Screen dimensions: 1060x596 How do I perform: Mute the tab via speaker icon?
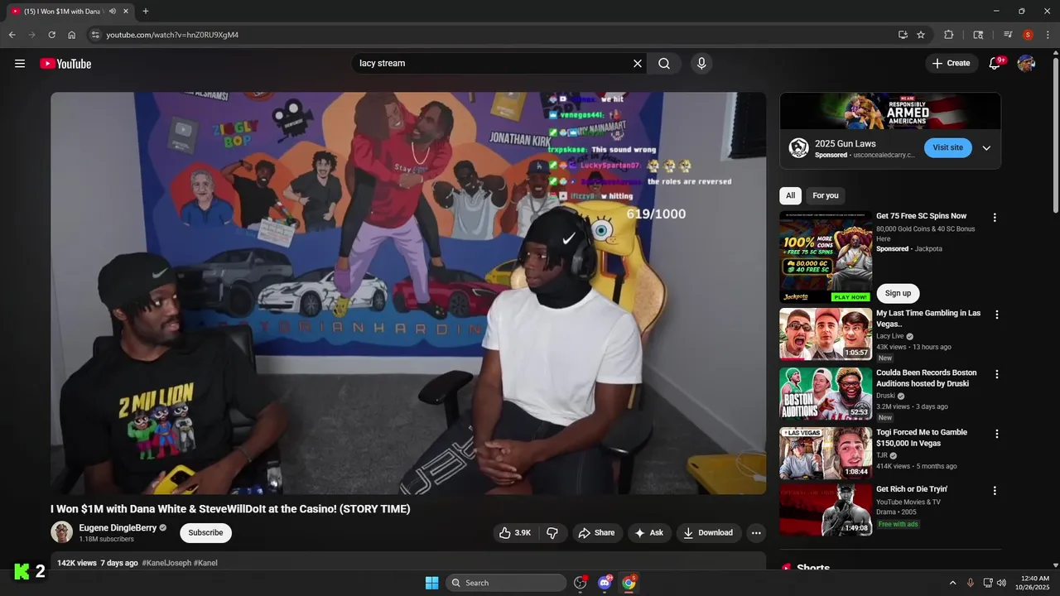coord(112,12)
